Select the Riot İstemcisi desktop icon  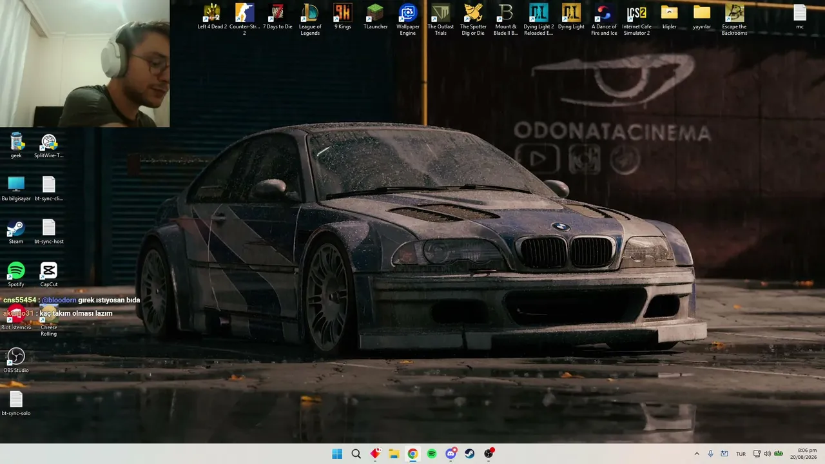tap(16, 318)
